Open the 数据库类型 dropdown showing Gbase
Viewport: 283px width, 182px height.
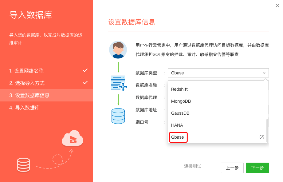pyautogui.click(x=218, y=73)
